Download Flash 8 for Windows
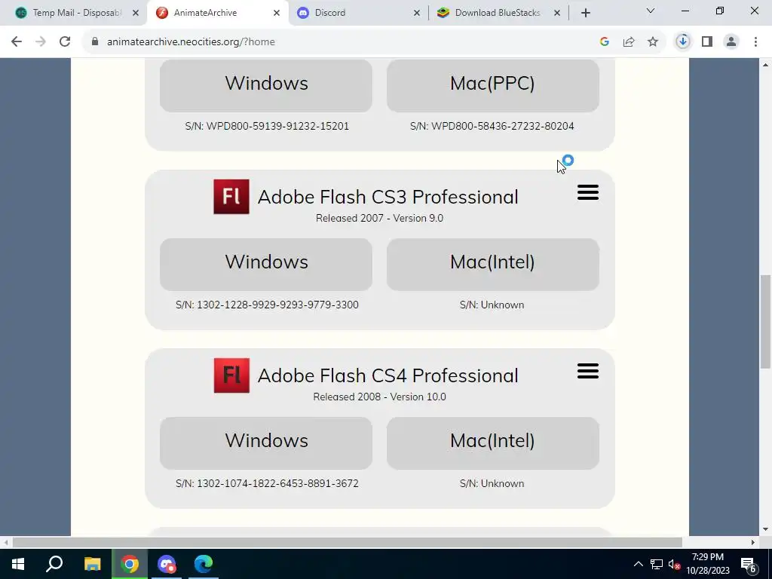The height and width of the screenshot is (579, 772). tap(266, 84)
